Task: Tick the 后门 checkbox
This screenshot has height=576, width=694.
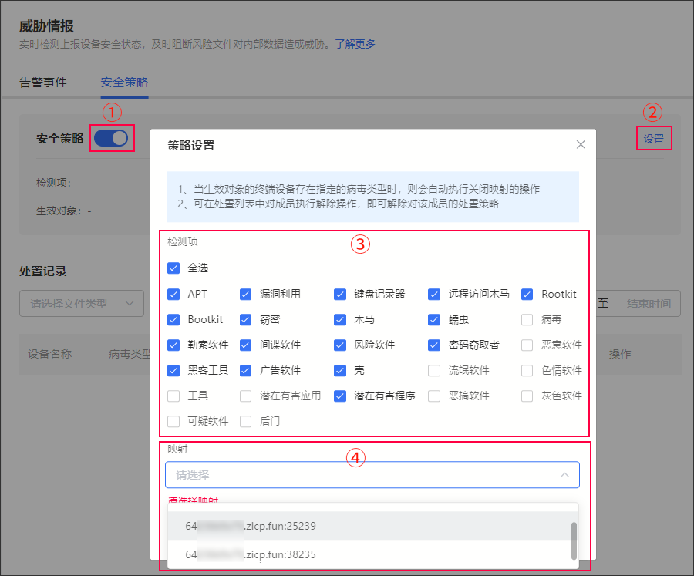Action: click(x=246, y=421)
